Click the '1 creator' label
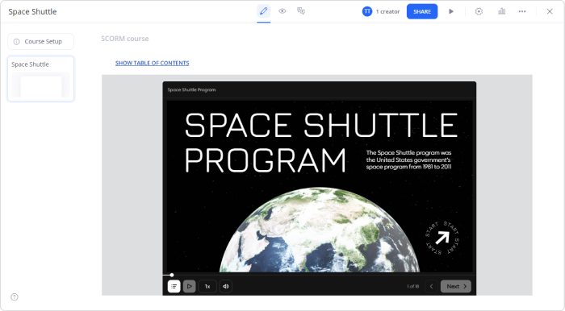Image resolution: width=565 pixels, height=311 pixels. point(387,11)
